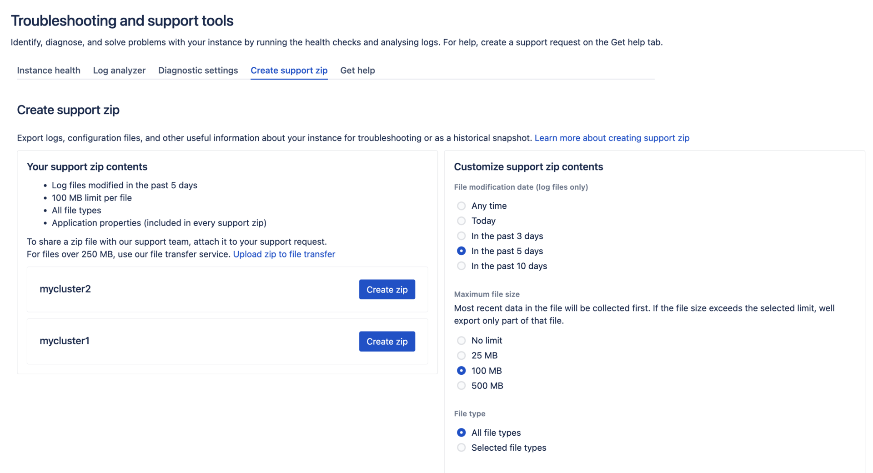Viewport: 873px width, 473px height.
Task: Select the 'Any time' file modification option
Action: (461, 206)
